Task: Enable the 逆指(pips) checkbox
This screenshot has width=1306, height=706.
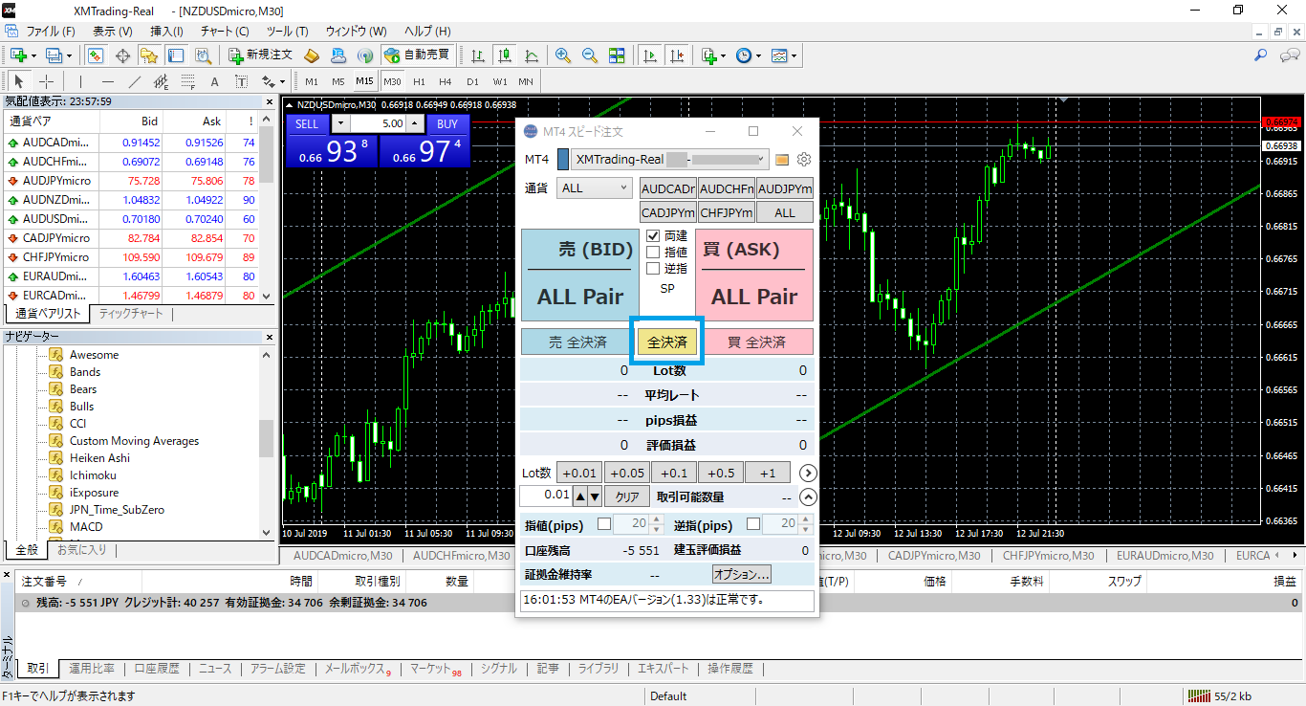Action: coord(753,523)
